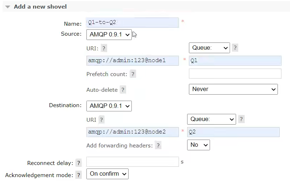The image size is (290, 181).
Task: Open the Acknowledgement mode On confirm dropdown
Action: point(107,174)
